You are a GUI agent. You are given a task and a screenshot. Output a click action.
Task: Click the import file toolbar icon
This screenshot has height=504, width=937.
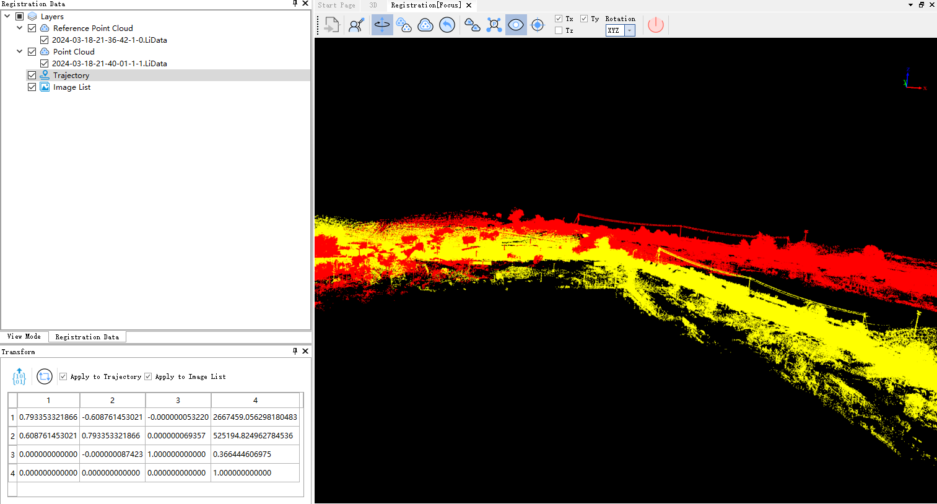[333, 25]
